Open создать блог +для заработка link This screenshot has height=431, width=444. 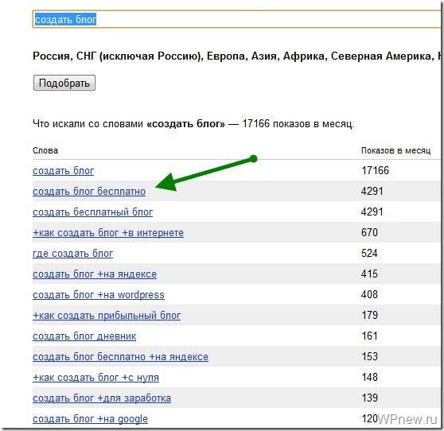click(102, 398)
